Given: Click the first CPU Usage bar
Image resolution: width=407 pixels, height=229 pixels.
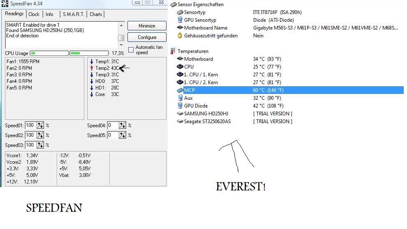Looking at the screenshot, I should [49, 53].
